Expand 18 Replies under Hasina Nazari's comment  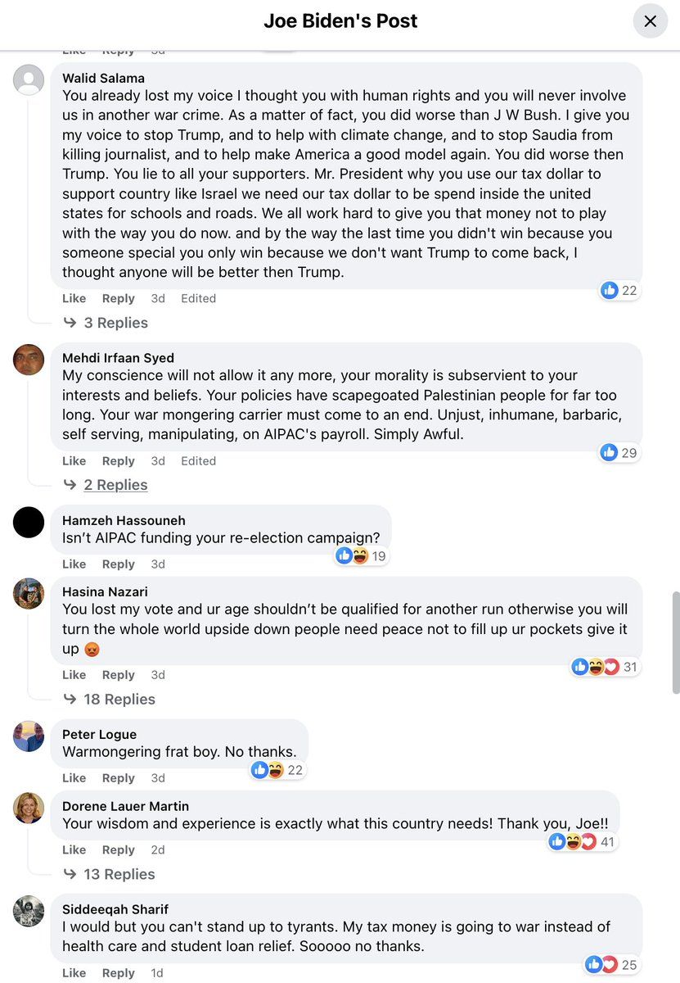(x=119, y=699)
